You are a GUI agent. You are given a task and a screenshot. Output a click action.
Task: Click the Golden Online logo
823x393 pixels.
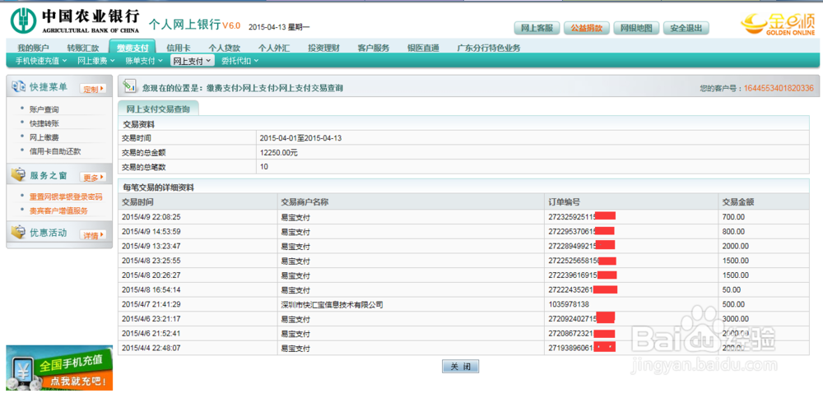(x=779, y=25)
